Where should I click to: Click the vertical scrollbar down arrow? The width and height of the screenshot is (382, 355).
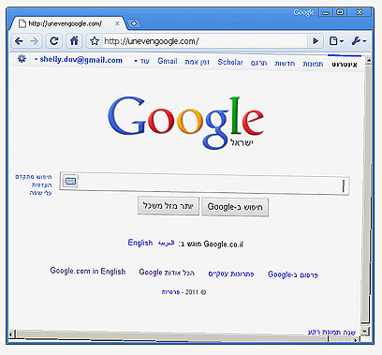[x=365, y=331]
